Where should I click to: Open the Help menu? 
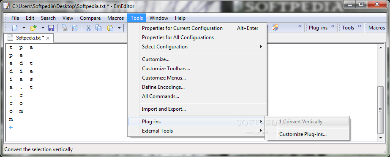pos(180,18)
